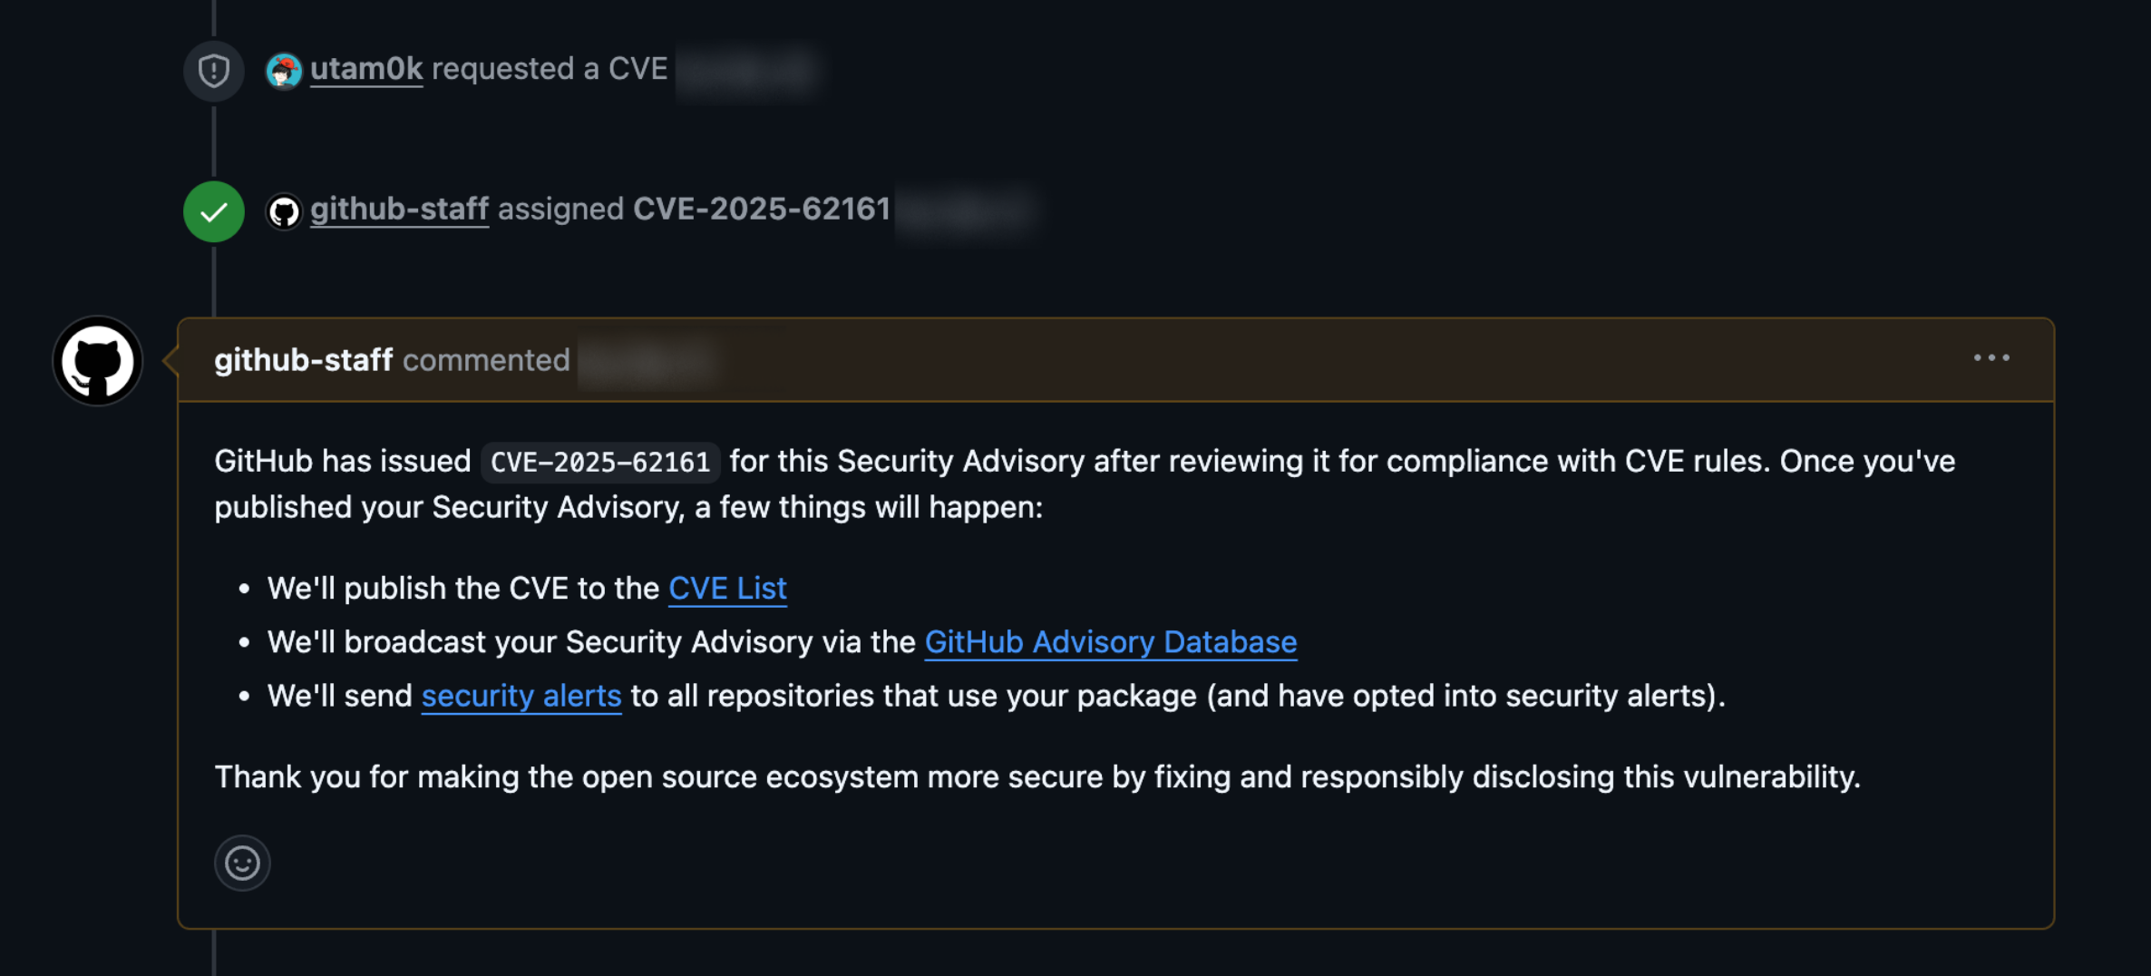2151x976 pixels.
Task: Open the security alerts link
Action: (521, 696)
